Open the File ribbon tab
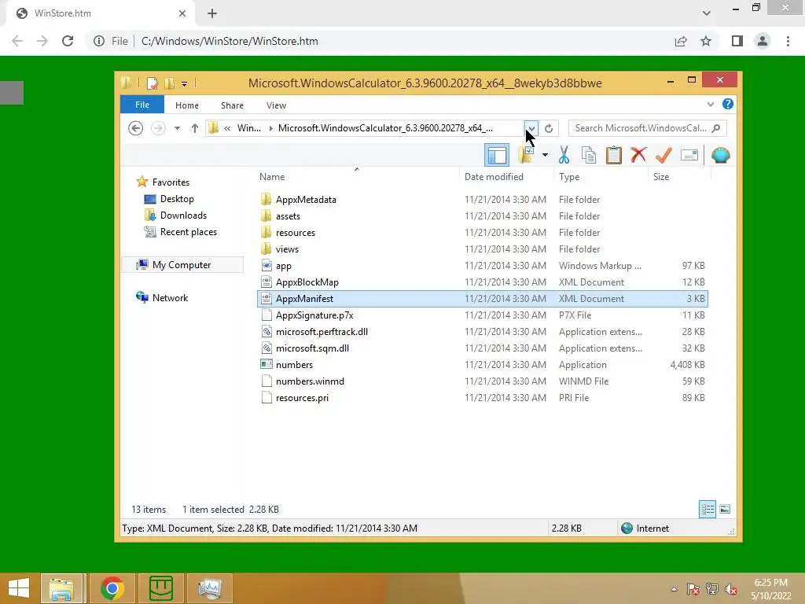The image size is (805, 604). [142, 105]
